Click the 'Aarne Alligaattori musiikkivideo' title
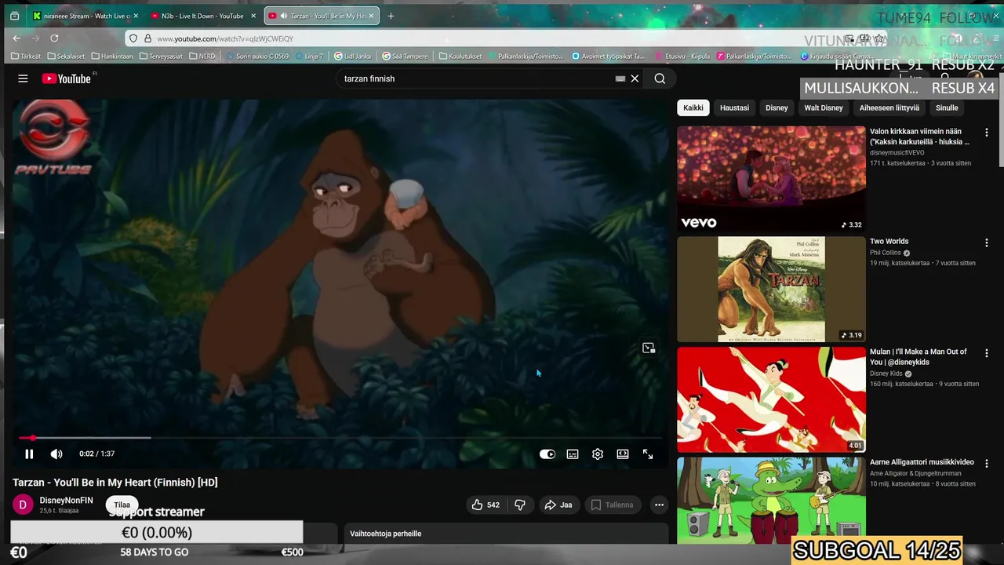 pyautogui.click(x=922, y=462)
